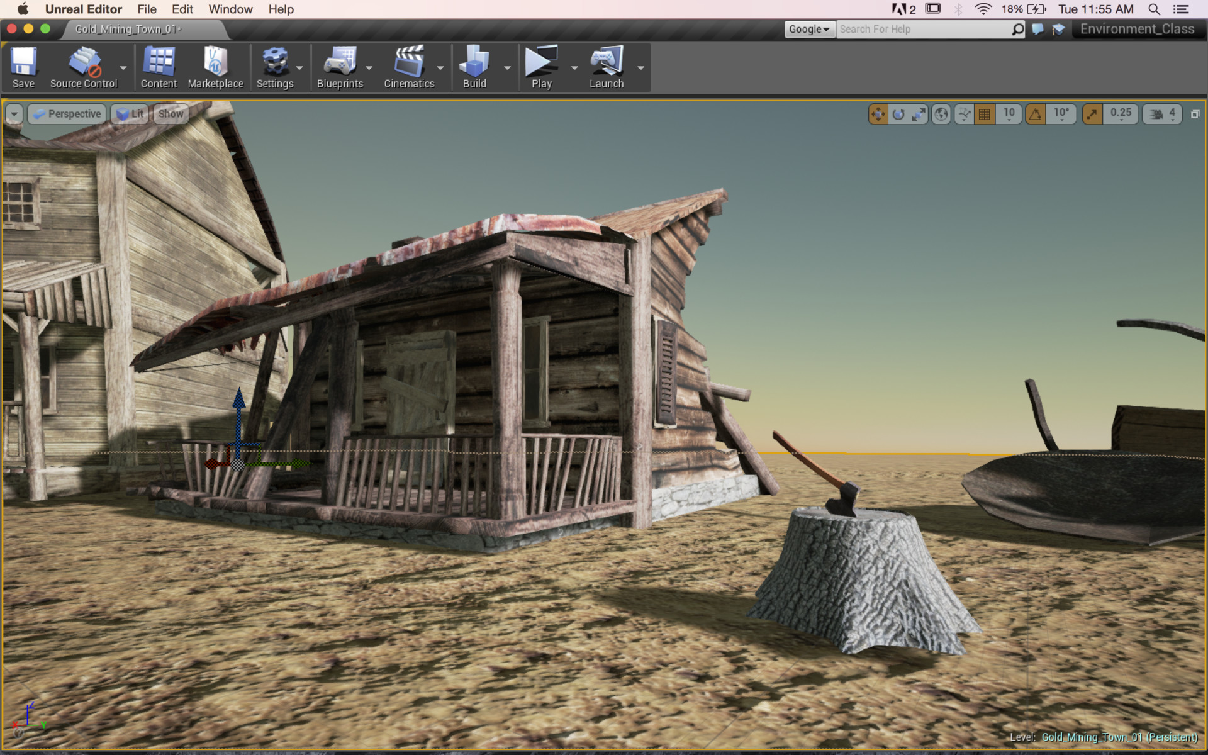Screen dimensions: 1208x755
Task: Click the Play toolbar icon
Action: [x=542, y=62]
